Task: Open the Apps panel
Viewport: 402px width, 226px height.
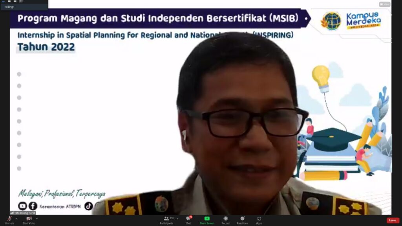Action: (259, 219)
